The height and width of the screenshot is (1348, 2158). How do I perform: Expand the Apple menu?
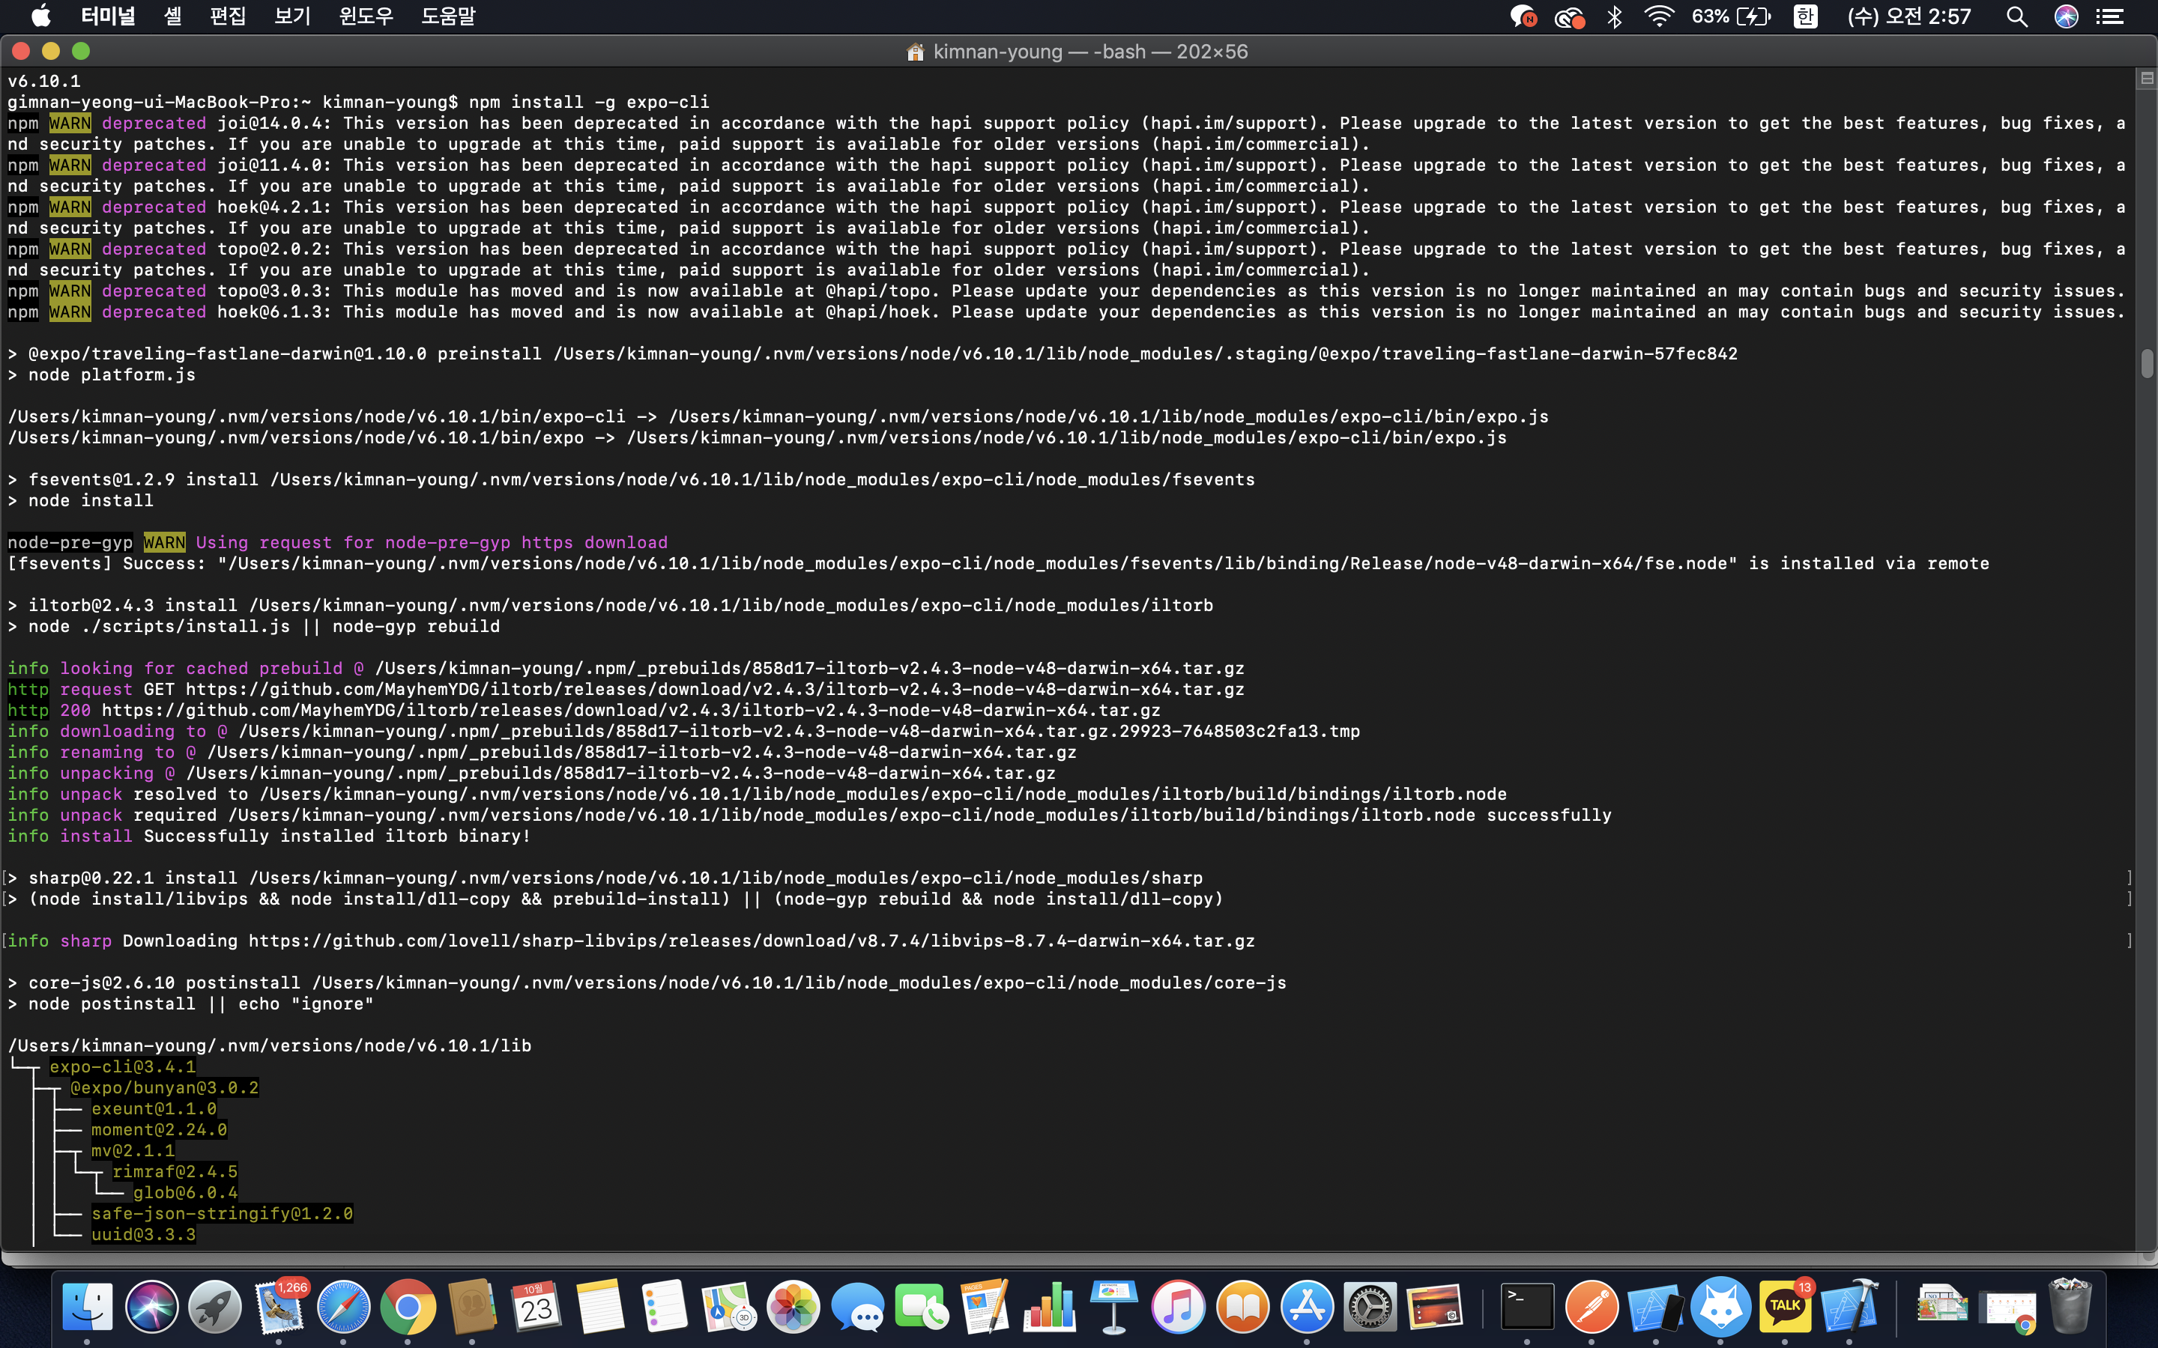pos(41,17)
